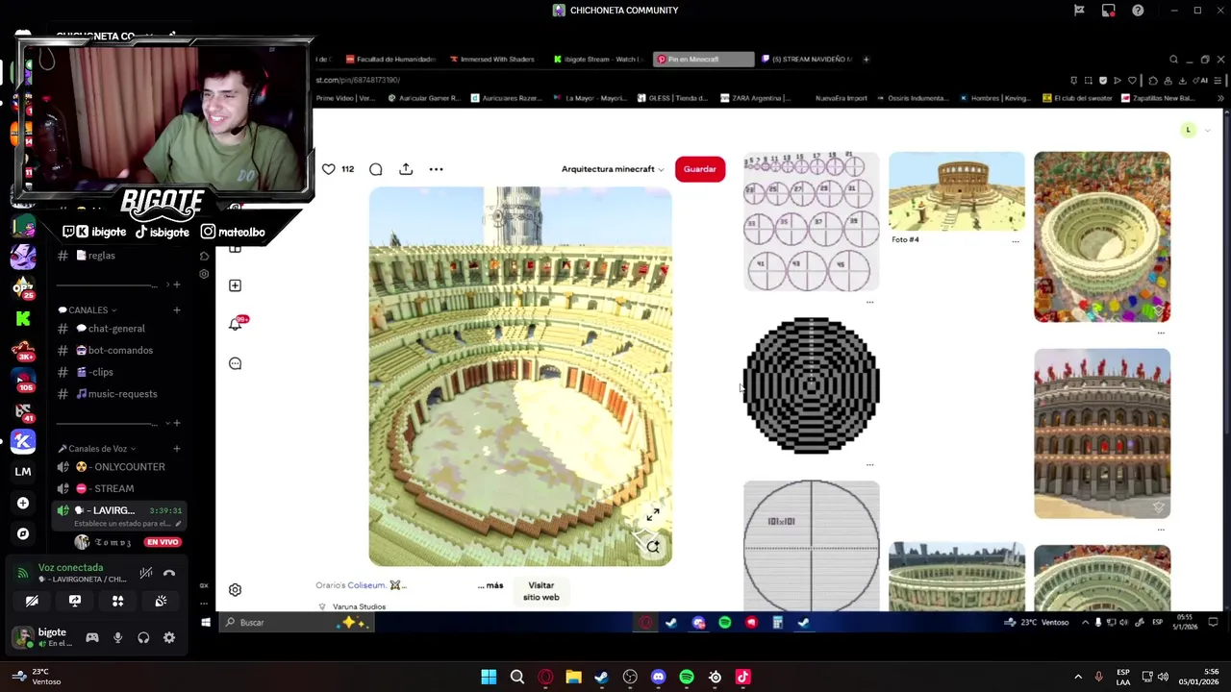The image size is (1231, 692).
Task: Open the numbered circle chart thumbnail
Action: (x=811, y=221)
